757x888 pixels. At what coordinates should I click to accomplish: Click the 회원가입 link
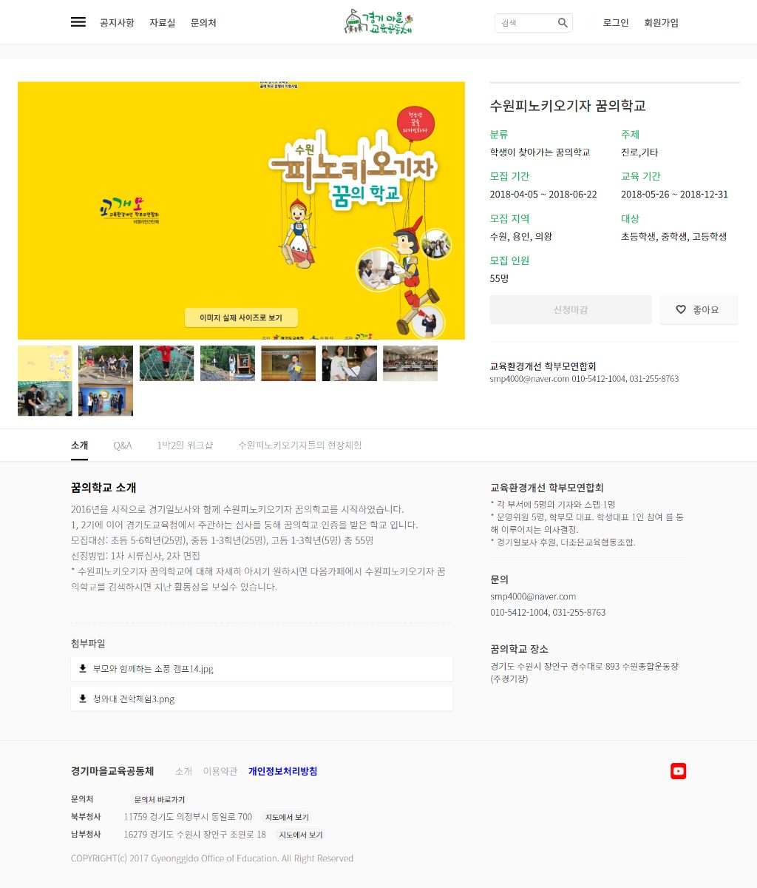(x=661, y=23)
